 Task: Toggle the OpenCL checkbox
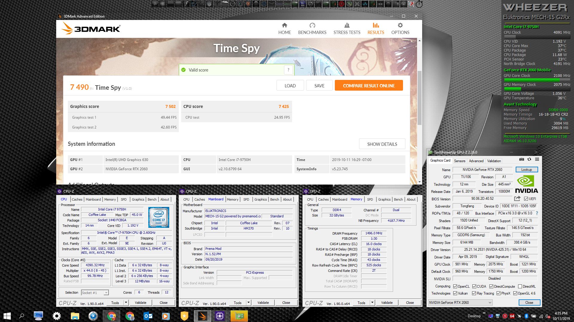tap(455, 286)
